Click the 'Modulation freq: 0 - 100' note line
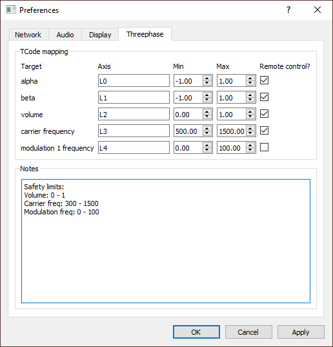The width and height of the screenshot is (333, 347). click(x=61, y=212)
